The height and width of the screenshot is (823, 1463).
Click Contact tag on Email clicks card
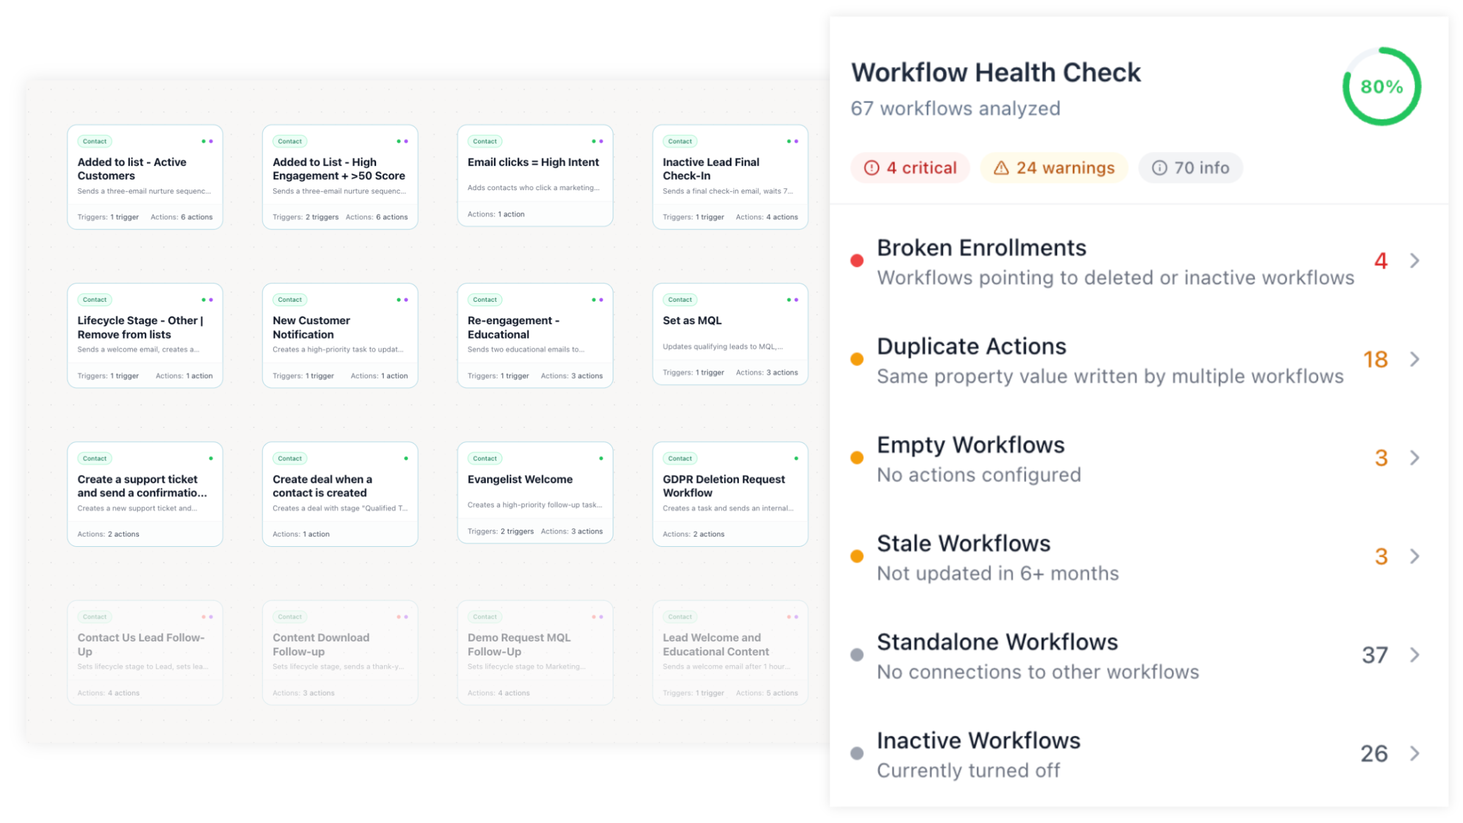coord(485,141)
